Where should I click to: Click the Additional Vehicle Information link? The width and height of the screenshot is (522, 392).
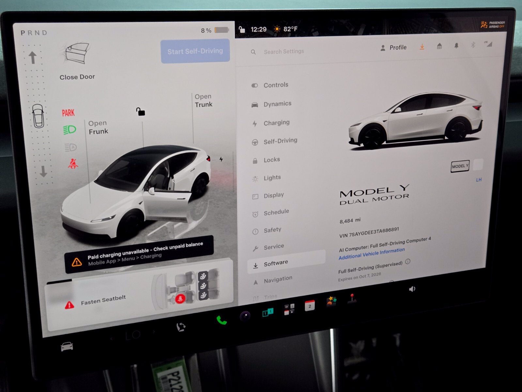[372, 253]
